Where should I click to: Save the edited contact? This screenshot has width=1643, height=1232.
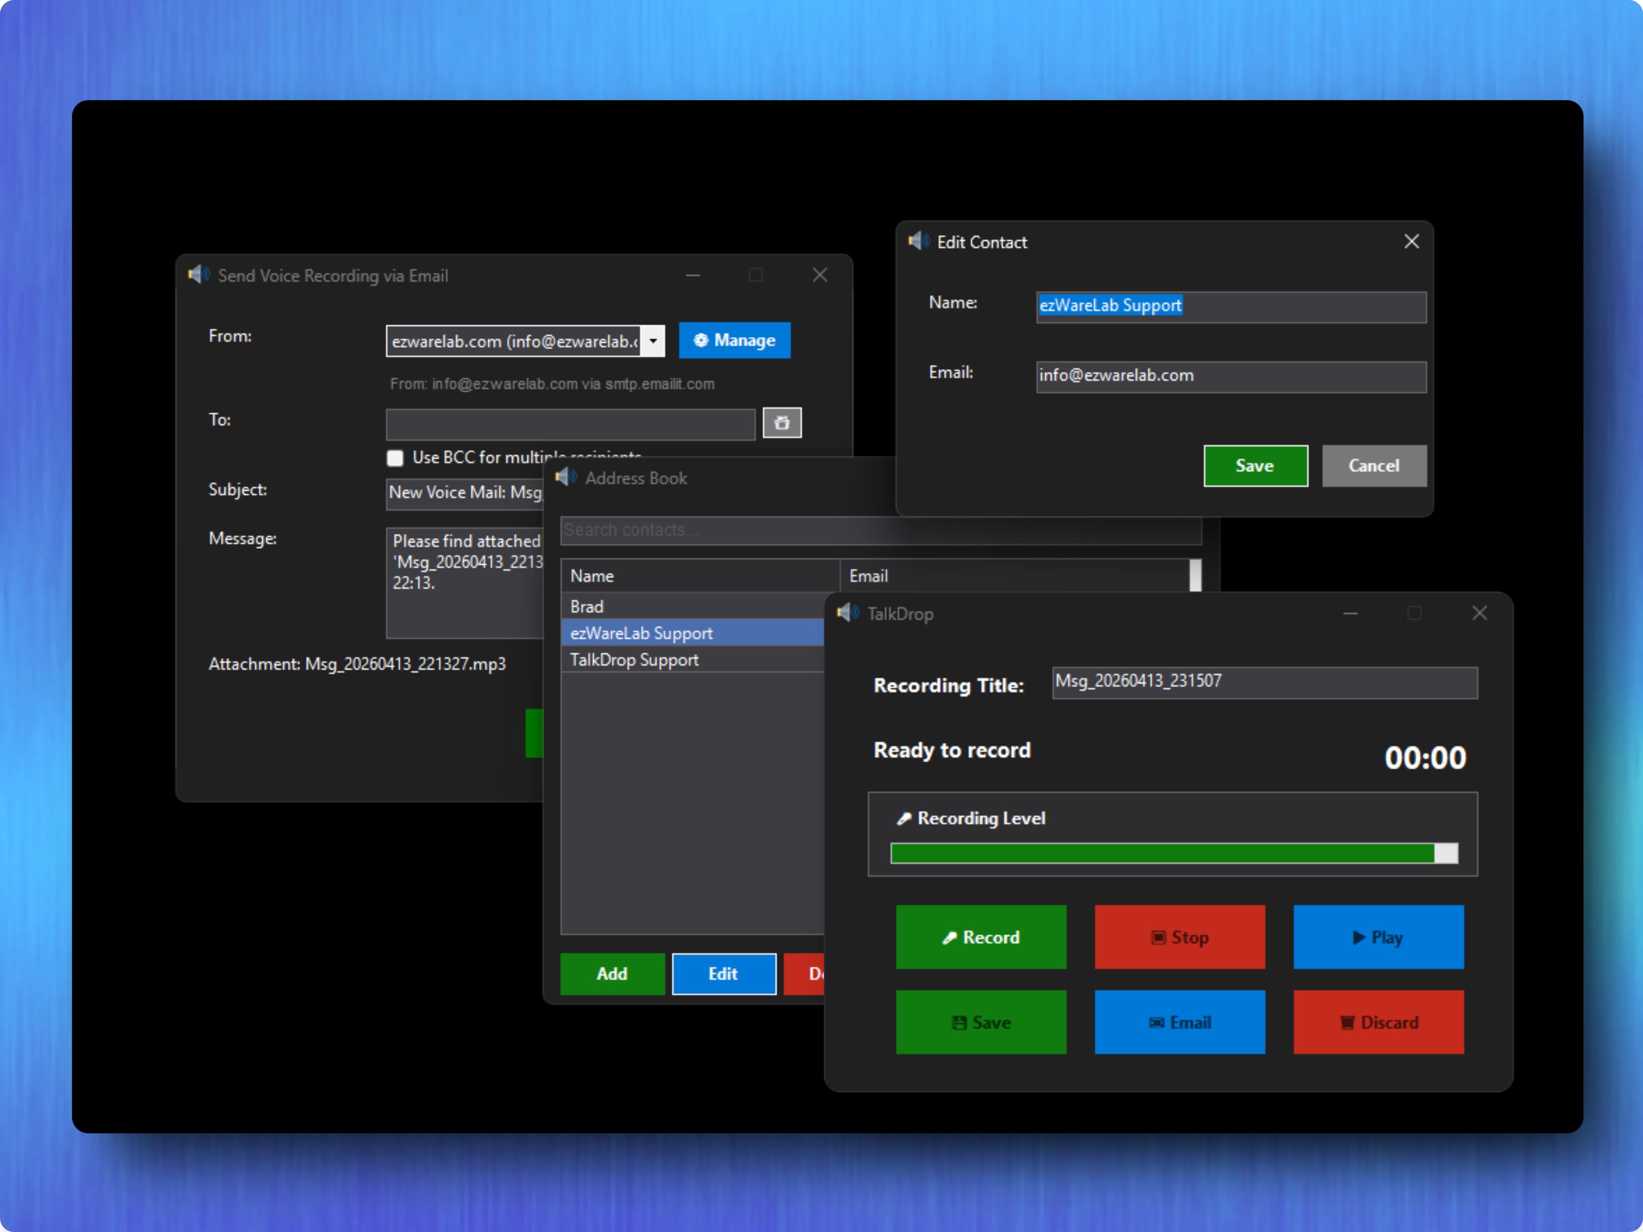click(1255, 466)
